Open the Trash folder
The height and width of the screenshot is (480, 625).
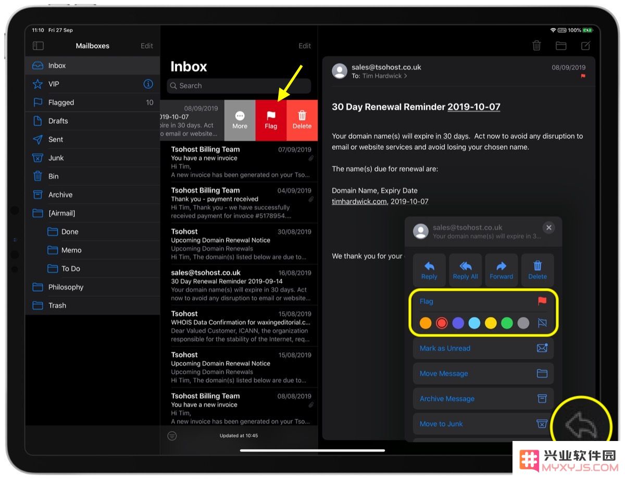(x=93, y=306)
